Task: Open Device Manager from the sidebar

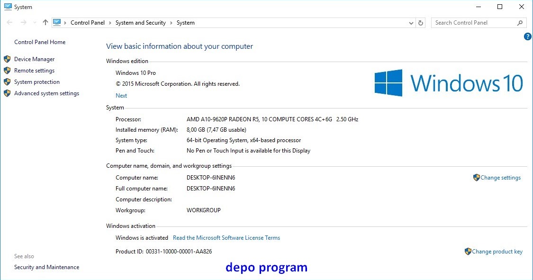Action: click(36, 59)
